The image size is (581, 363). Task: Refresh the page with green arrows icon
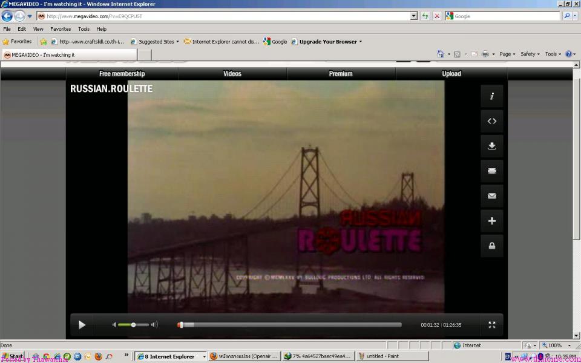click(425, 16)
